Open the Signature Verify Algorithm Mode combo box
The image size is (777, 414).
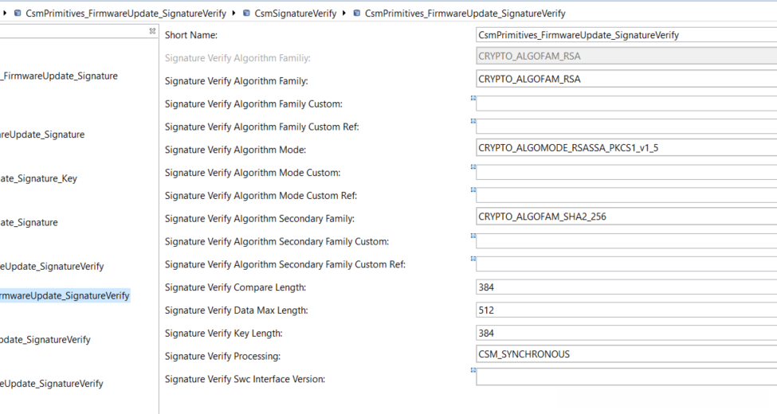[x=626, y=148]
